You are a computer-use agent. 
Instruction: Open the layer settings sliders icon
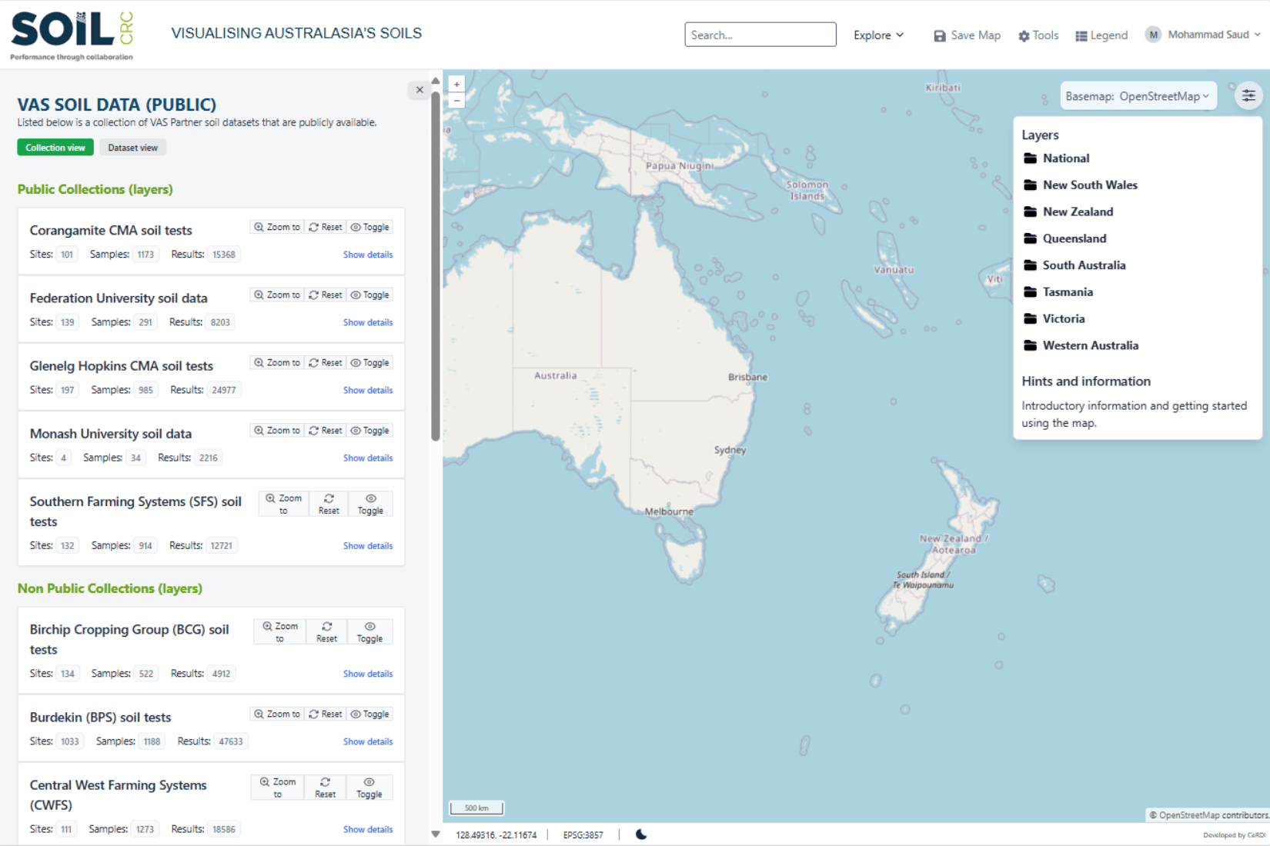[x=1248, y=96]
